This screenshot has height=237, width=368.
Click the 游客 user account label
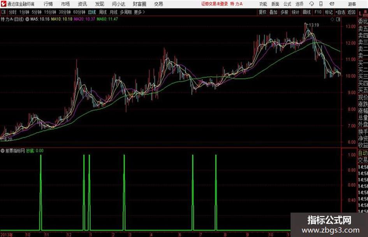[352, 4]
